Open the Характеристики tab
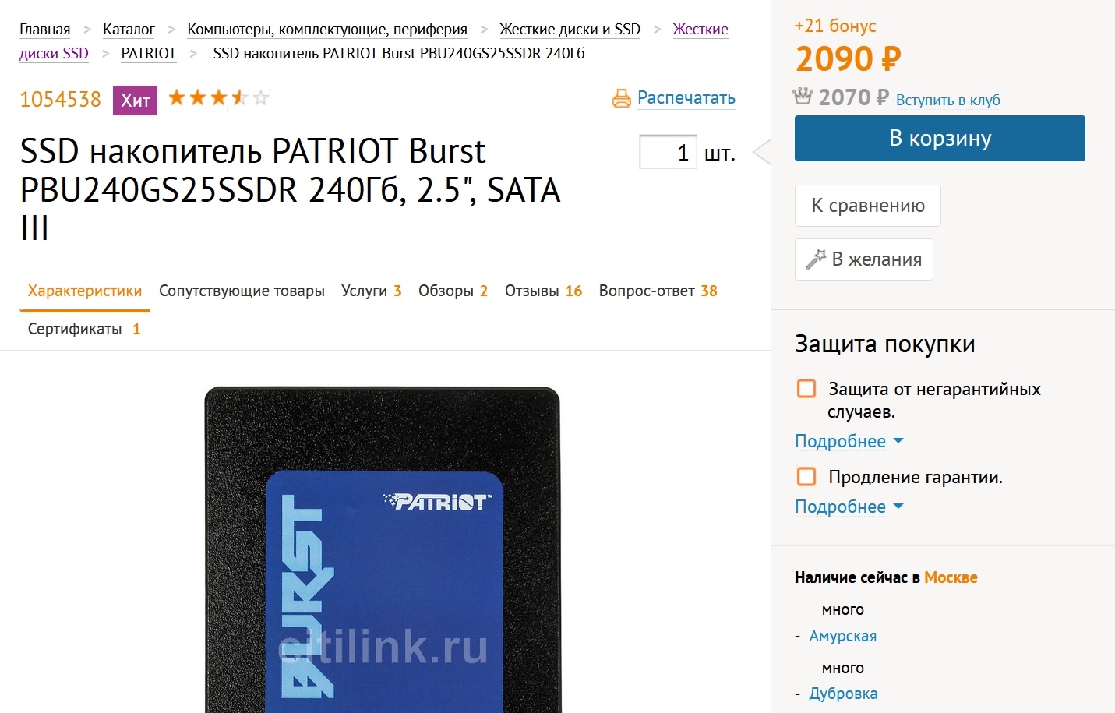The height and width of the screenshot is (713, 1115). pyautogui.click(x=85, y=291)
